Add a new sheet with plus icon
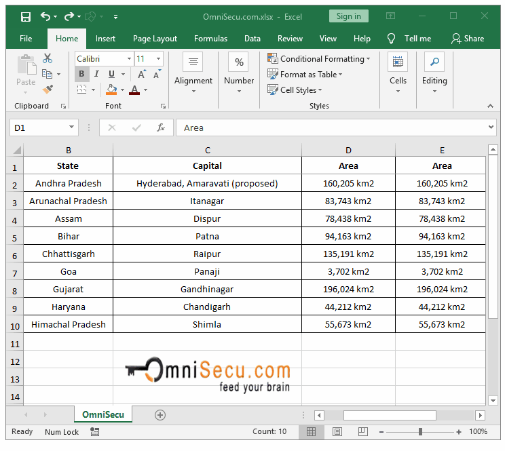 click(x=160, y=414)
